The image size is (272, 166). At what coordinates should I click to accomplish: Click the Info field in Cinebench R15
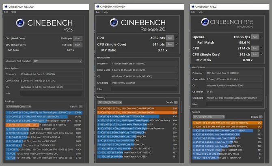tap(234, 104)
